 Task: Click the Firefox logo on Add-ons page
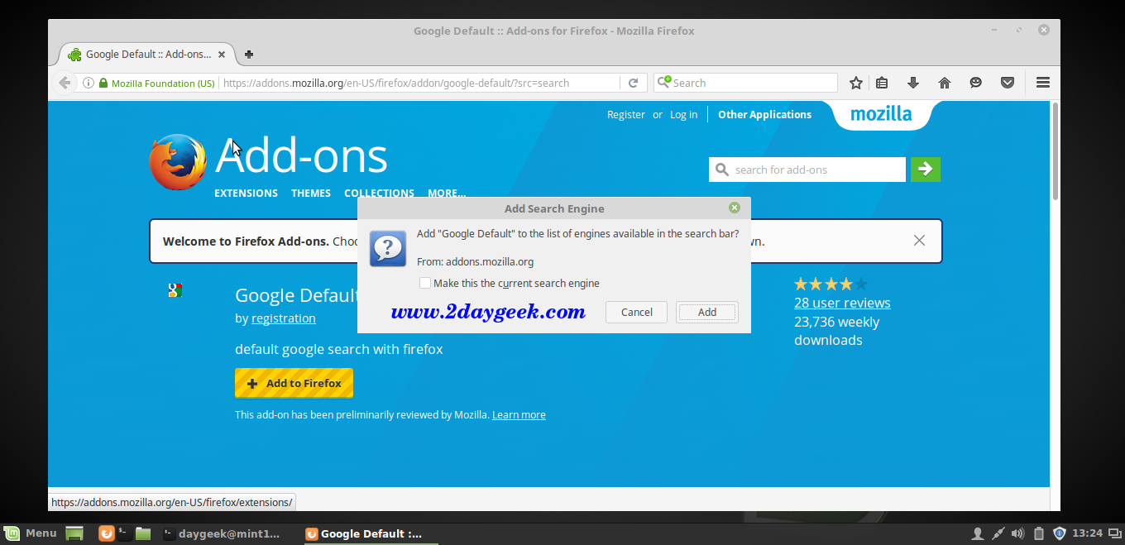(x=177, y=162)
